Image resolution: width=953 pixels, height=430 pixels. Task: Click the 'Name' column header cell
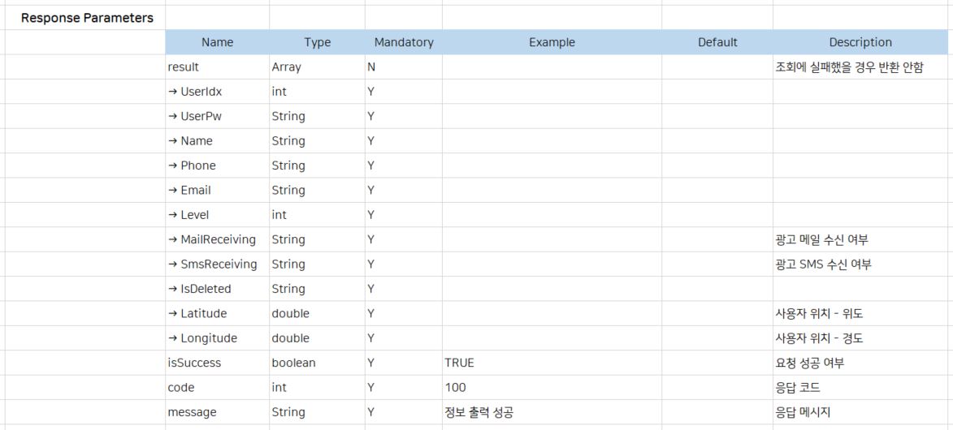pyautogui.click(x=217, y=42)
